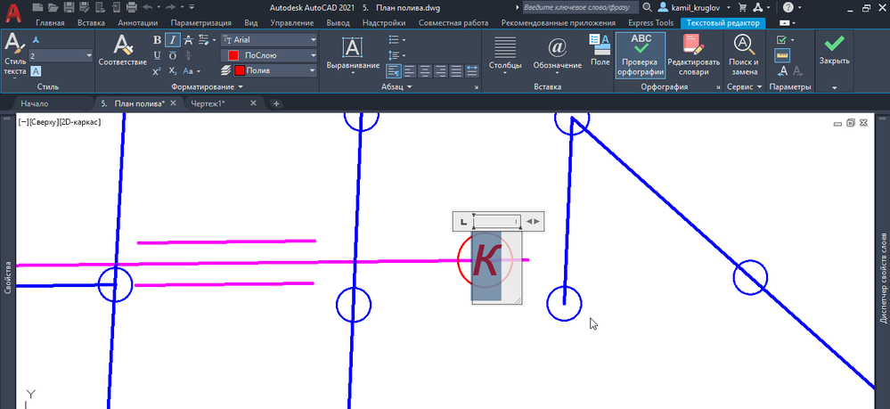The image size is (890, 409).
Task: Click the text editor undo A icon
Action: click(x=782, y=71)
